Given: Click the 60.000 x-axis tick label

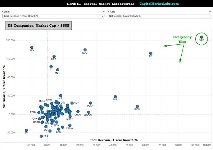Looking at the screenshot, I should tap(146, 145).
